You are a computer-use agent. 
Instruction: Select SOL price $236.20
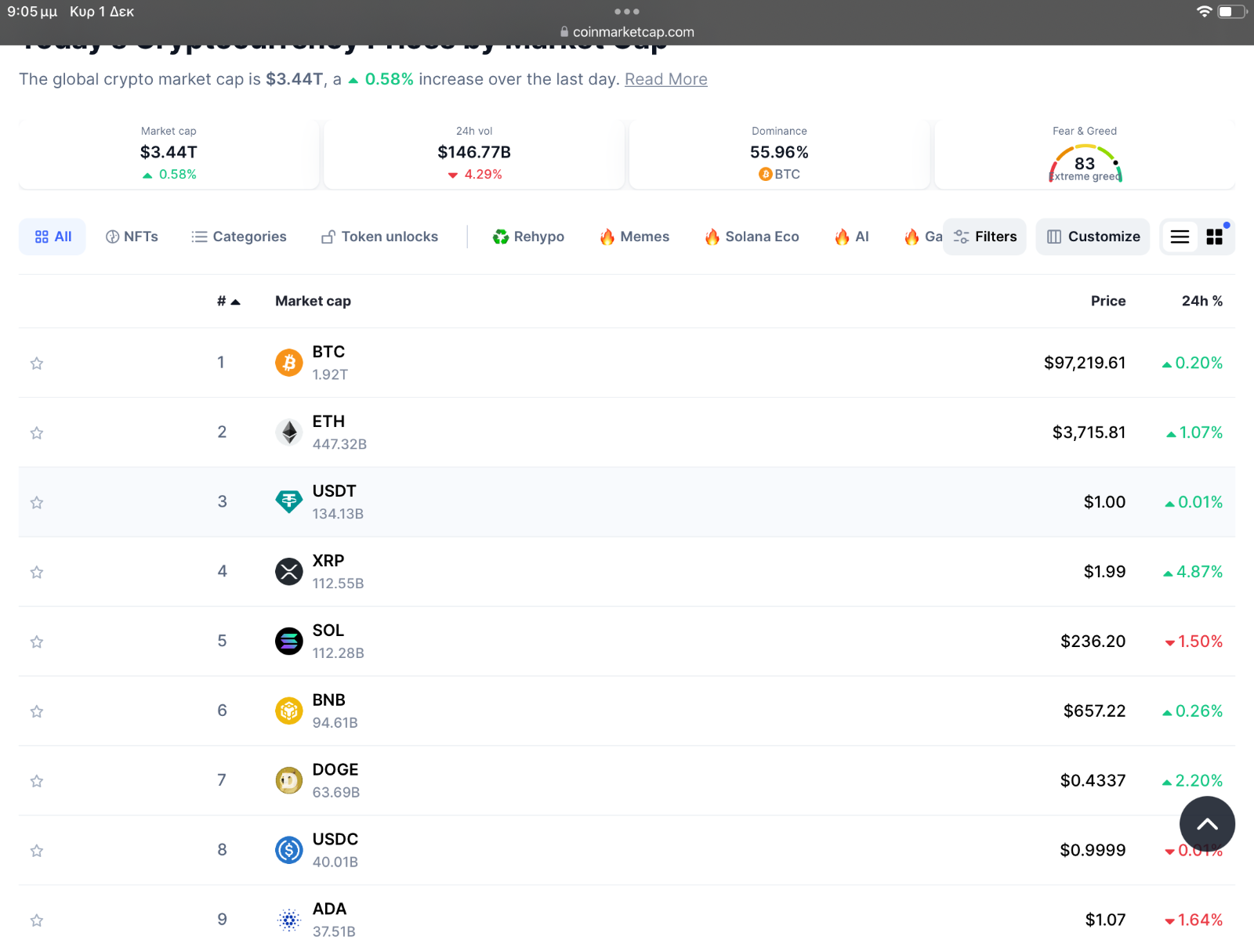tap(1093, 642)
